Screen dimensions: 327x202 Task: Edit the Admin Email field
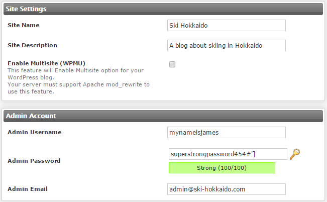(x=226, y=189)
